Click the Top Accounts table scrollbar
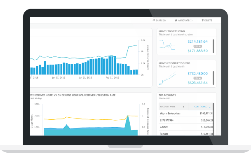 click(213, 119)
